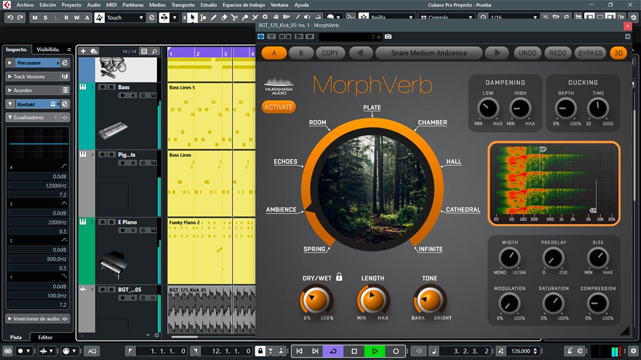The width and height of the screenshot is (641, 360).
Task: Open the MIDI menu
Action: [x=111, y=5]
